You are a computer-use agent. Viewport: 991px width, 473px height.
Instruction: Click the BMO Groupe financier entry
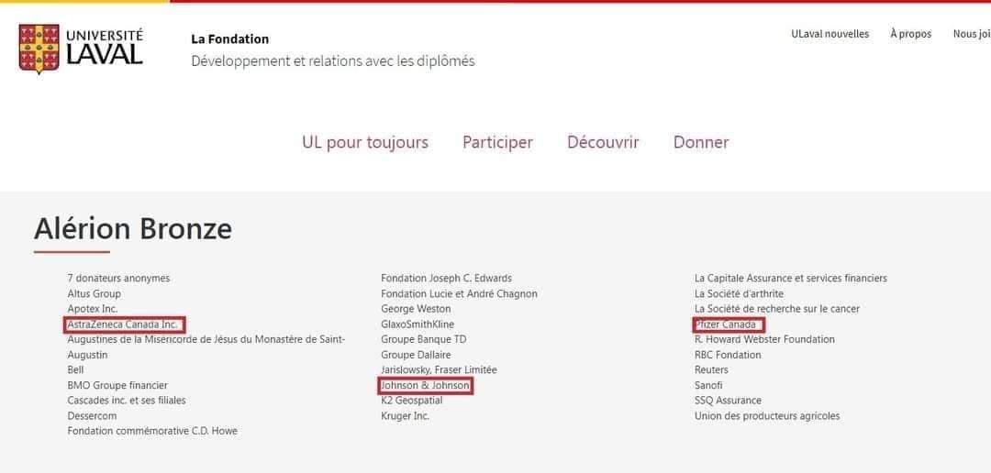[x=117, y=385]
